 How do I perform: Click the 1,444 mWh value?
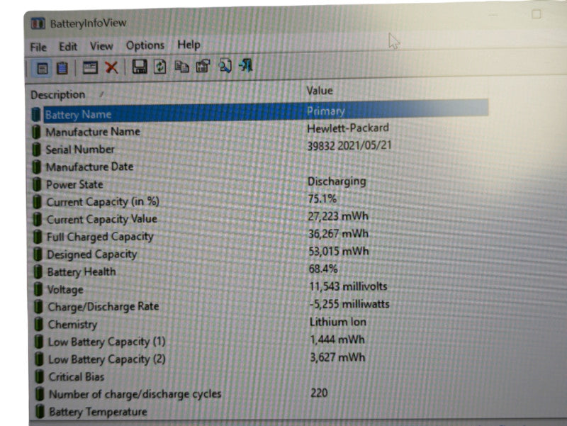point(337,340)
